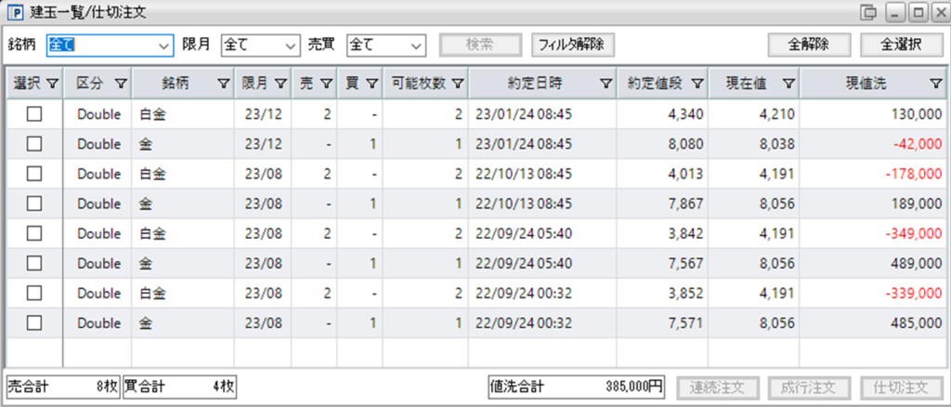
Task: Click the 4,210 current price cell
Action: 754,114
